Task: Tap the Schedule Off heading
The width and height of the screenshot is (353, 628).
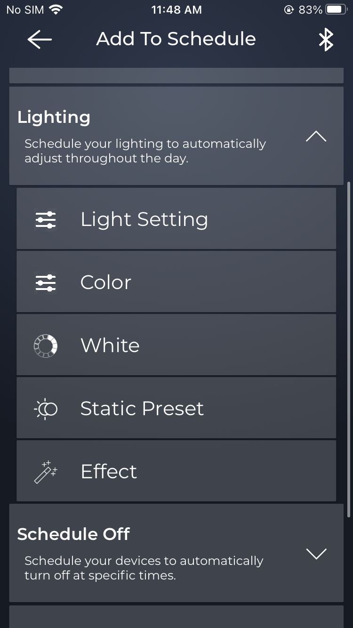Action: pyautogui.click(x=73, y=534)
